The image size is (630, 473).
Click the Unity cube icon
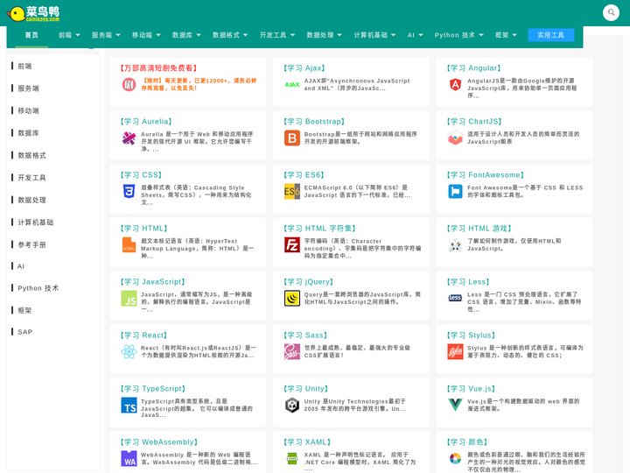point(292,405)
